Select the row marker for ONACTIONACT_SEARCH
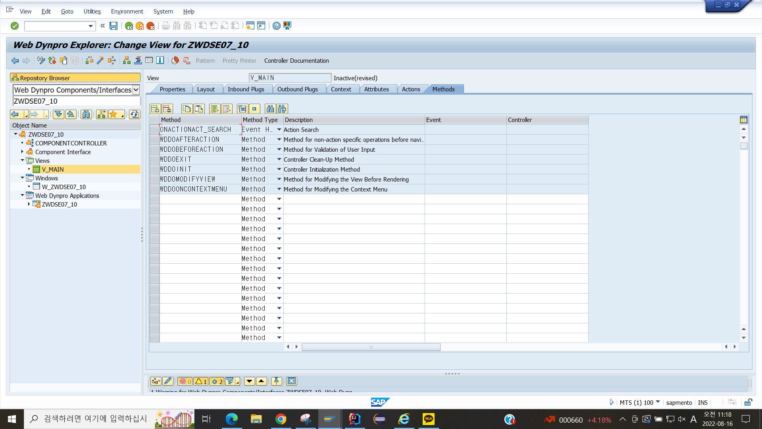762x429 pixels. click(x=154, y=129)
